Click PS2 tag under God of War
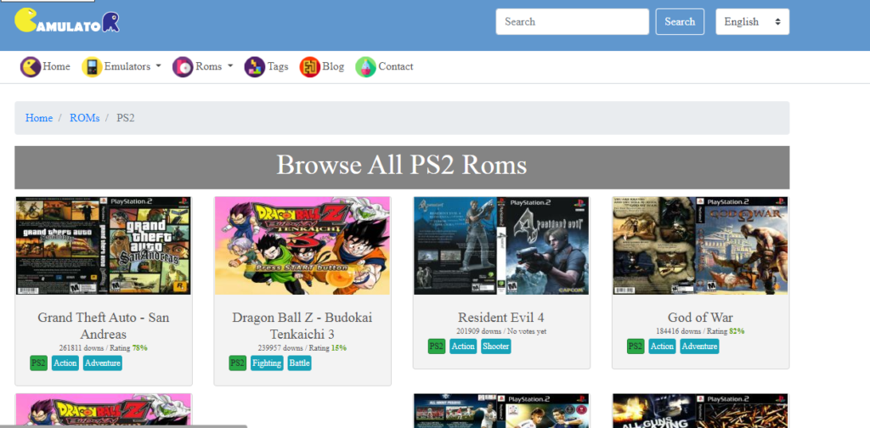 pos(636,346)
